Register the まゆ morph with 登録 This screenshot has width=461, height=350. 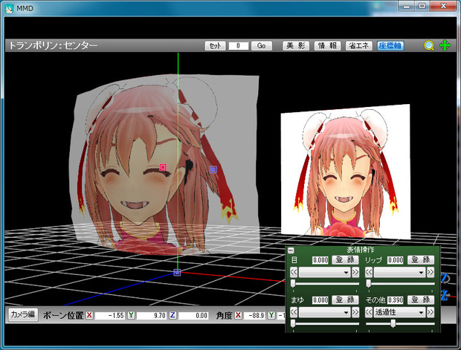click(346, 299)
